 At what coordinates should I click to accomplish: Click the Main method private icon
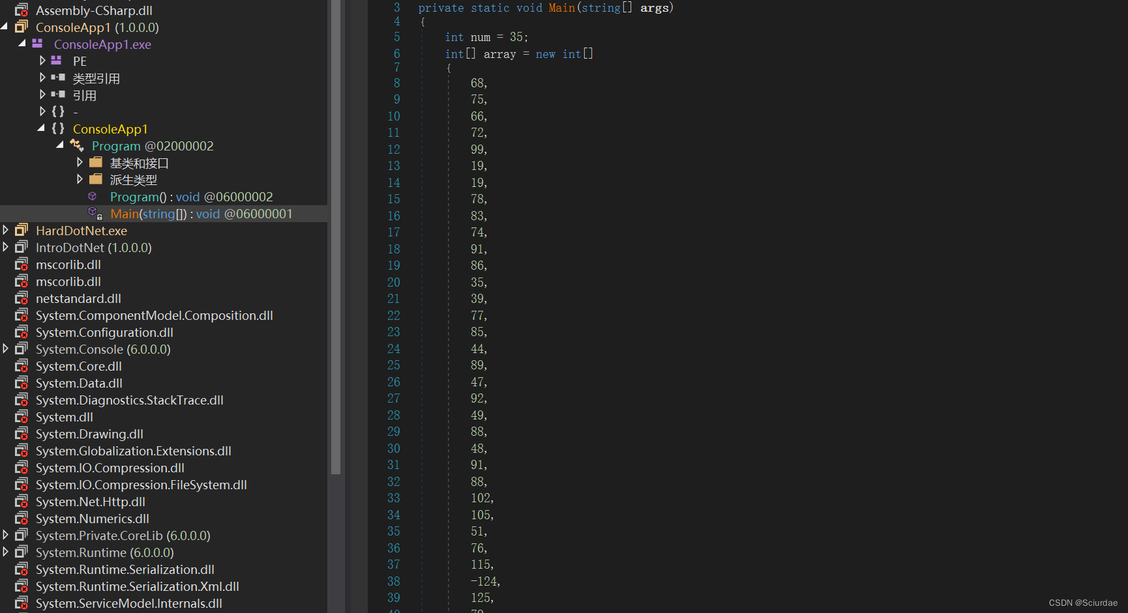tap(95, 213)
